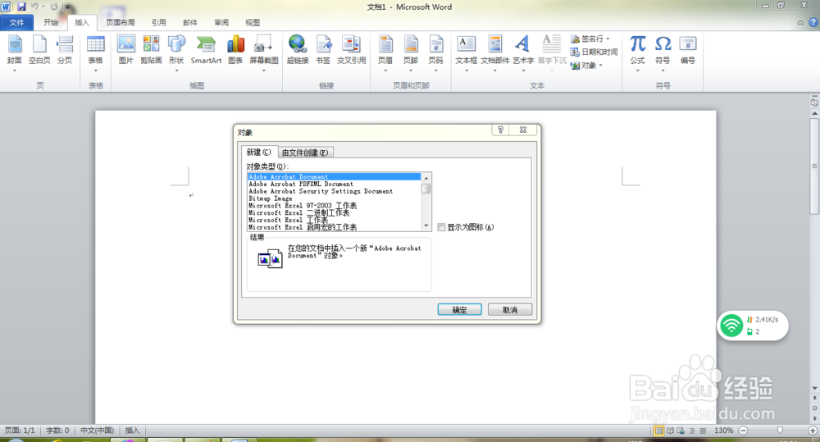The height and width of the screenshot is (442, 820).
Task: Confirm dialog with 确定 button
Action: pyautogui.click(x=460, y=310)
